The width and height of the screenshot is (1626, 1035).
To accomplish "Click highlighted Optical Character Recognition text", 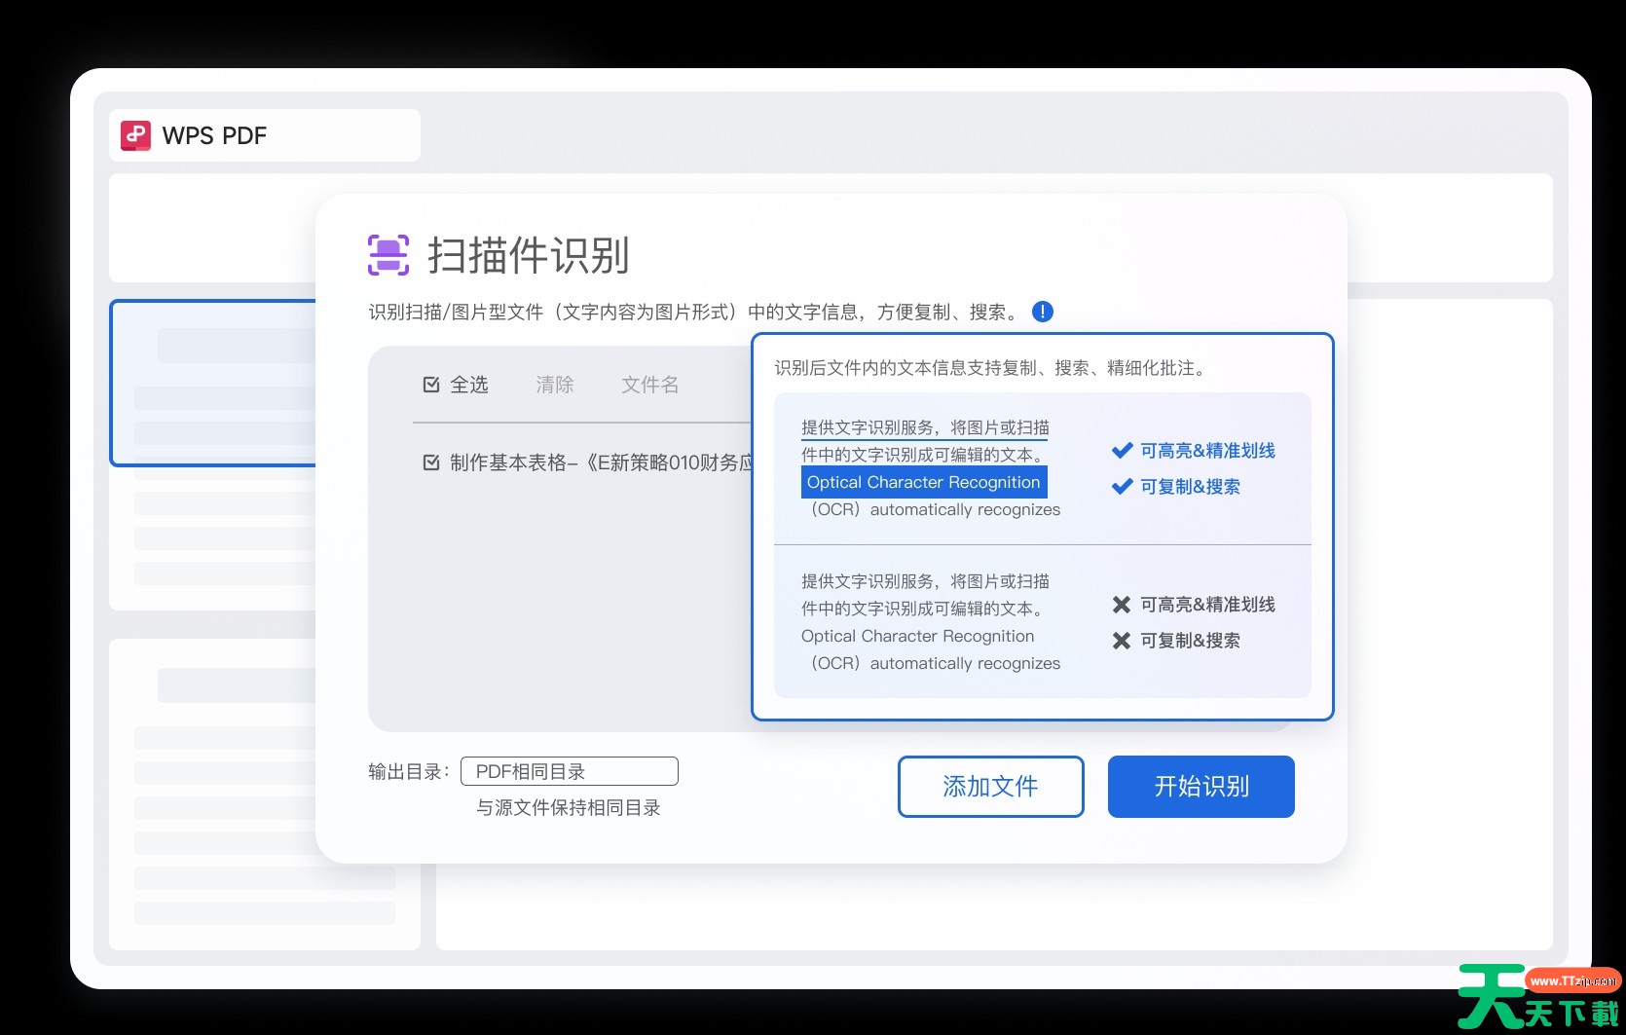I will [x=923, y=482].
